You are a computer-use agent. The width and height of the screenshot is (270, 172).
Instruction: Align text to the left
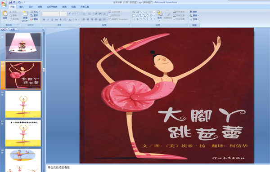coord(84,19)
